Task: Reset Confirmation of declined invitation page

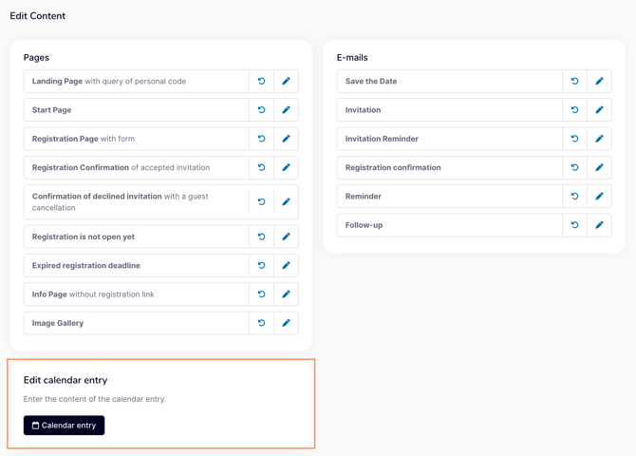Action: tap(261, 202)
